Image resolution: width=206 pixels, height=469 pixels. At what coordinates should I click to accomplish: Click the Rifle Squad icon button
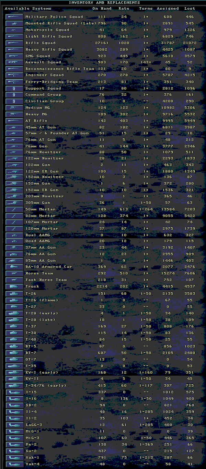pos(14,43)
